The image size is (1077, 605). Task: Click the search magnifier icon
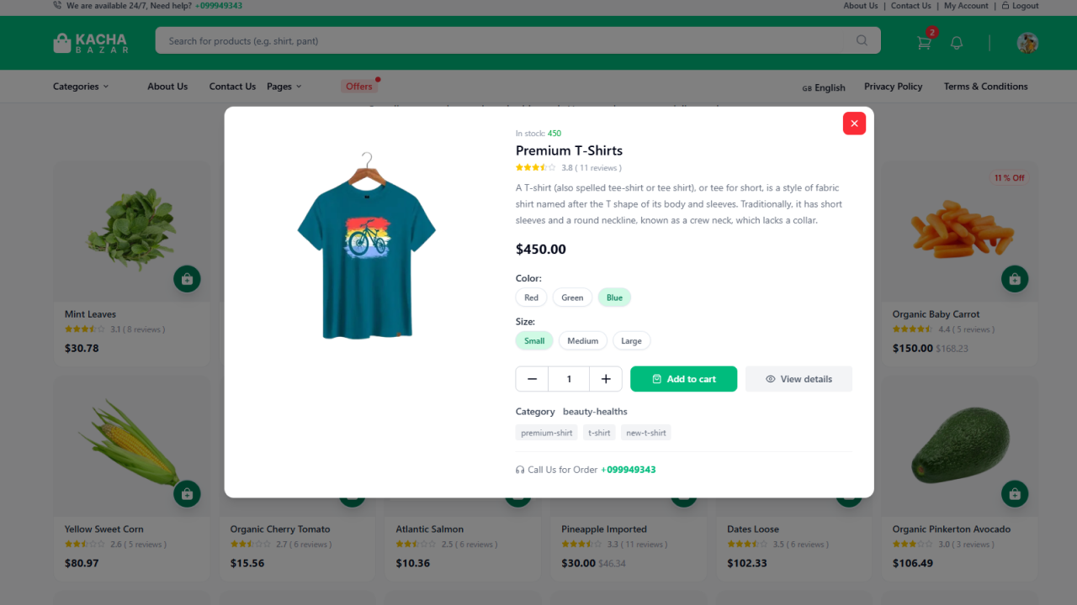862,40
